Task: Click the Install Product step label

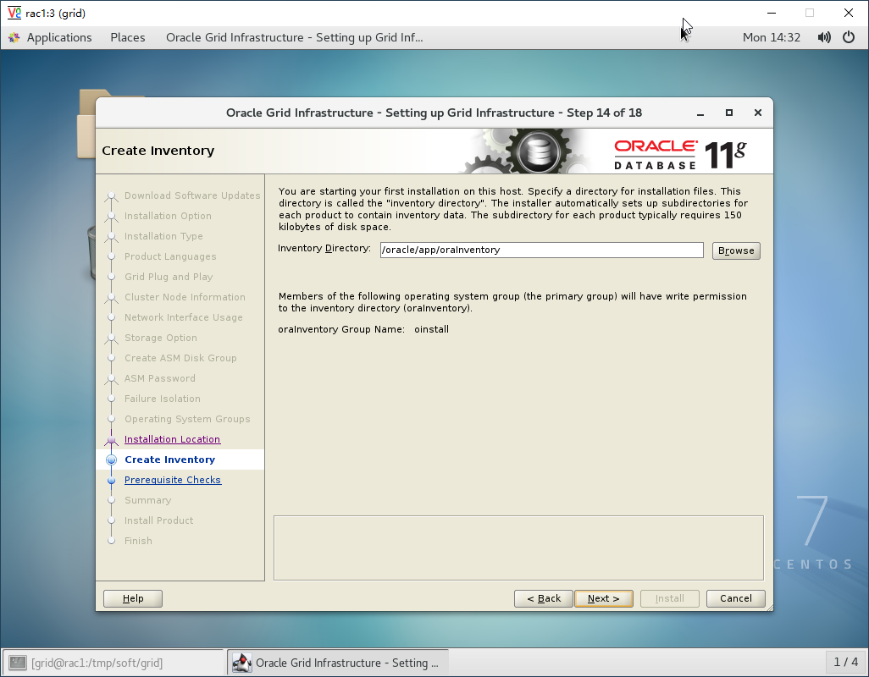Action: [159, 520]
